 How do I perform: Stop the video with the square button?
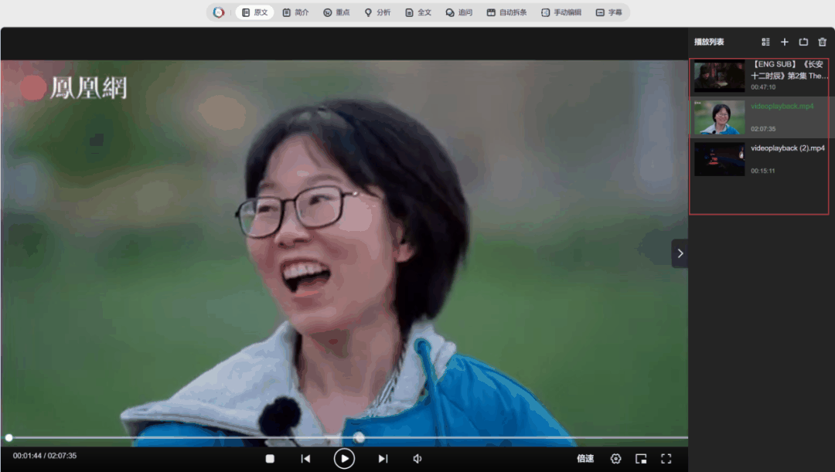coord(270,459)
